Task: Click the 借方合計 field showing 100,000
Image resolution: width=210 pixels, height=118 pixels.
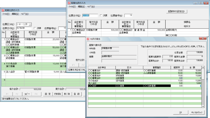Action: coord(31,89)
